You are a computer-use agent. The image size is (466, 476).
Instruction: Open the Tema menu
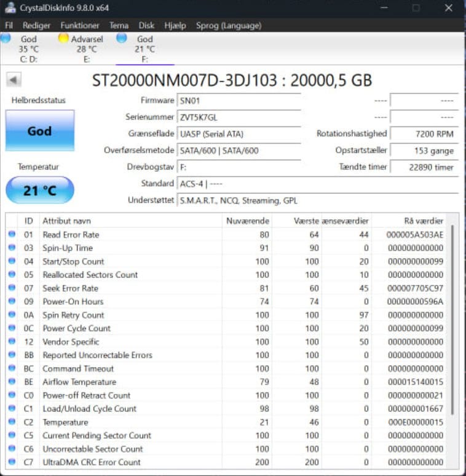point(119,25)
